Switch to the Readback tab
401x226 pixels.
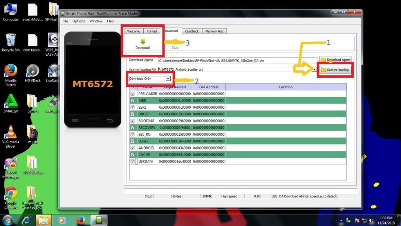[191, 31]
